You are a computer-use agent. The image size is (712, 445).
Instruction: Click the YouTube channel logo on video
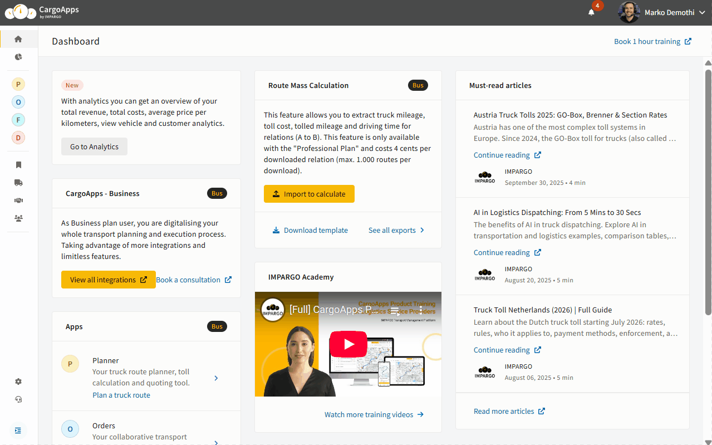(273, 310)
